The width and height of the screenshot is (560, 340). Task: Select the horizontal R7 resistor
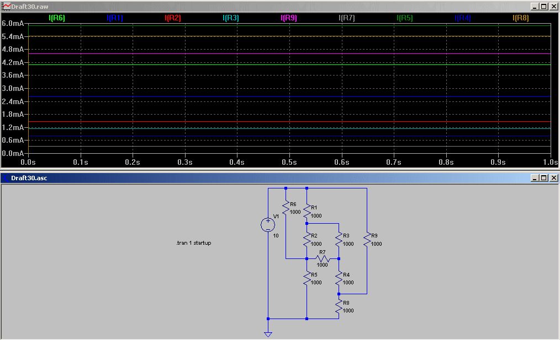323,258
